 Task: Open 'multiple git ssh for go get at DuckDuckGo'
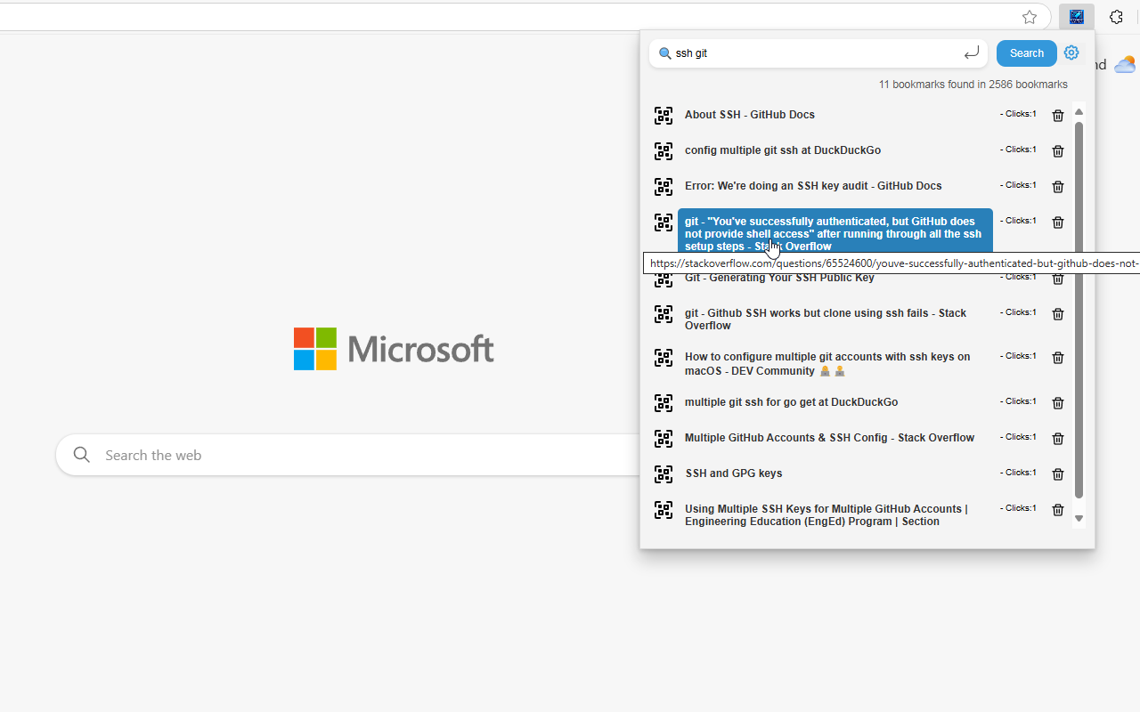pos(791,402)
